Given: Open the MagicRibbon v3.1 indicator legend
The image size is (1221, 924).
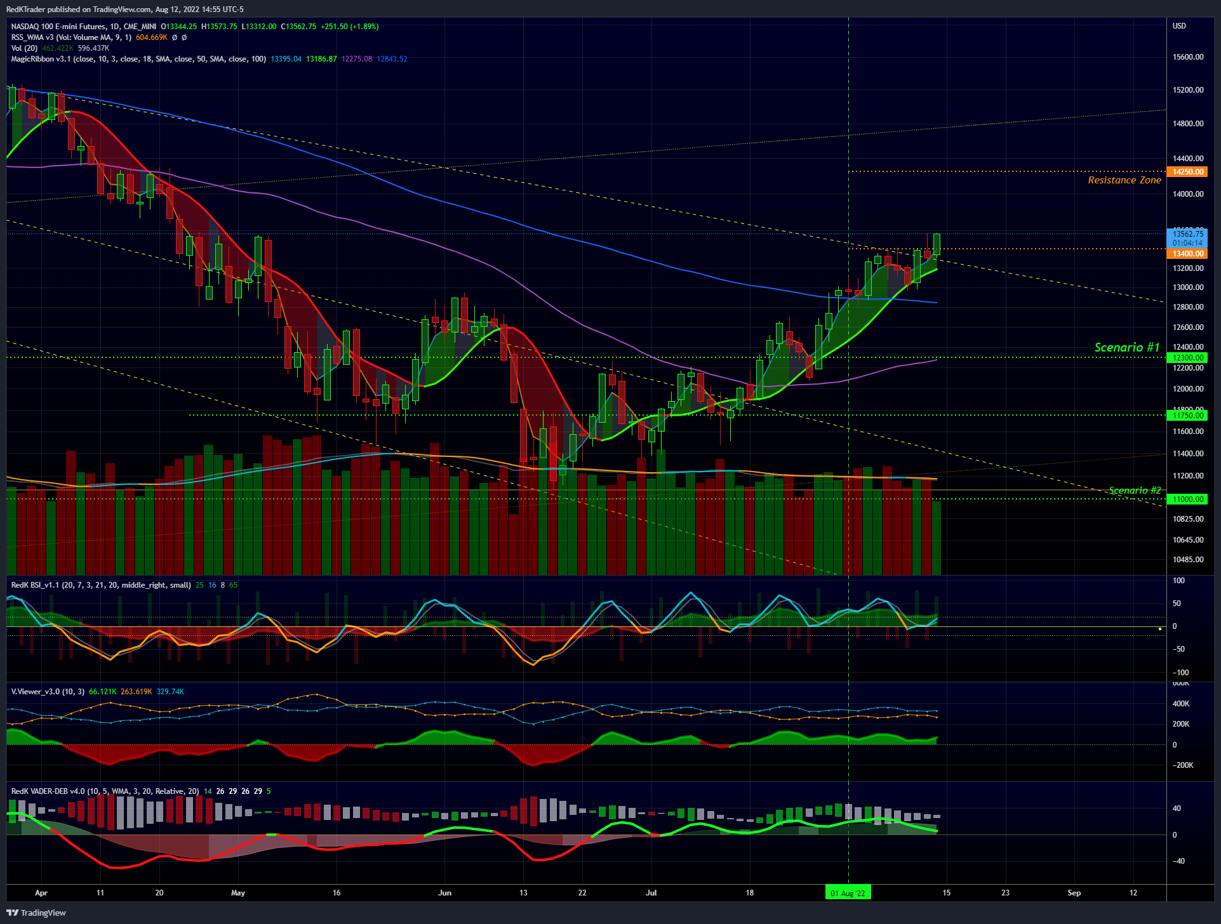Looking at the screenshot, I should pyautogui.click(x=138, y=59).
